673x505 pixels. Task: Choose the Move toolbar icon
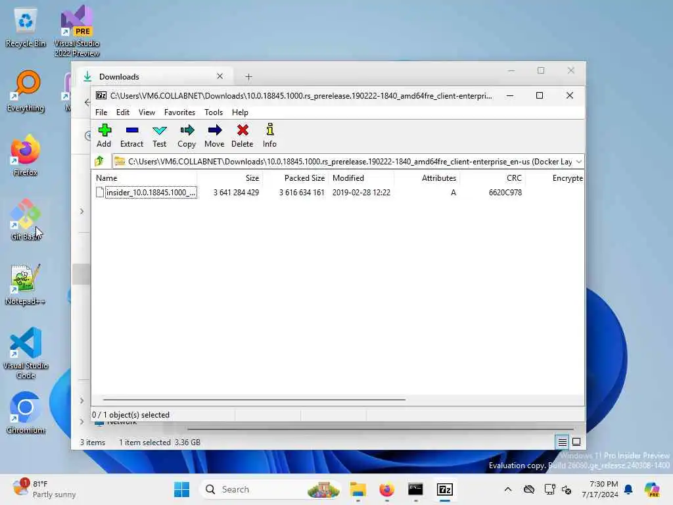coord(214,135)
